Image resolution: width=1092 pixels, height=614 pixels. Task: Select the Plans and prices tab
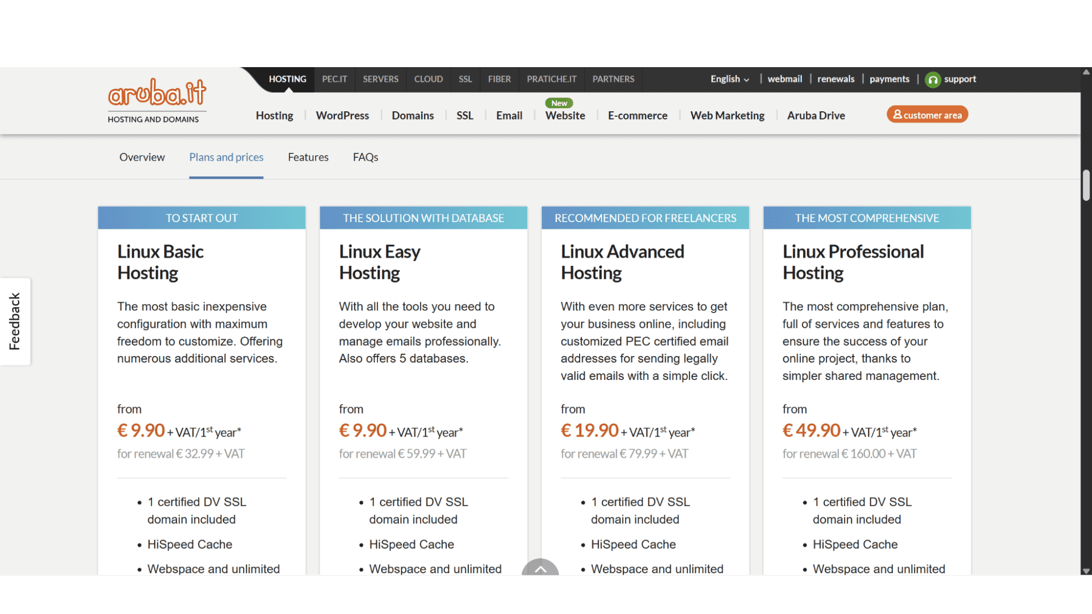pyautogui.click(x=226, y=157)
